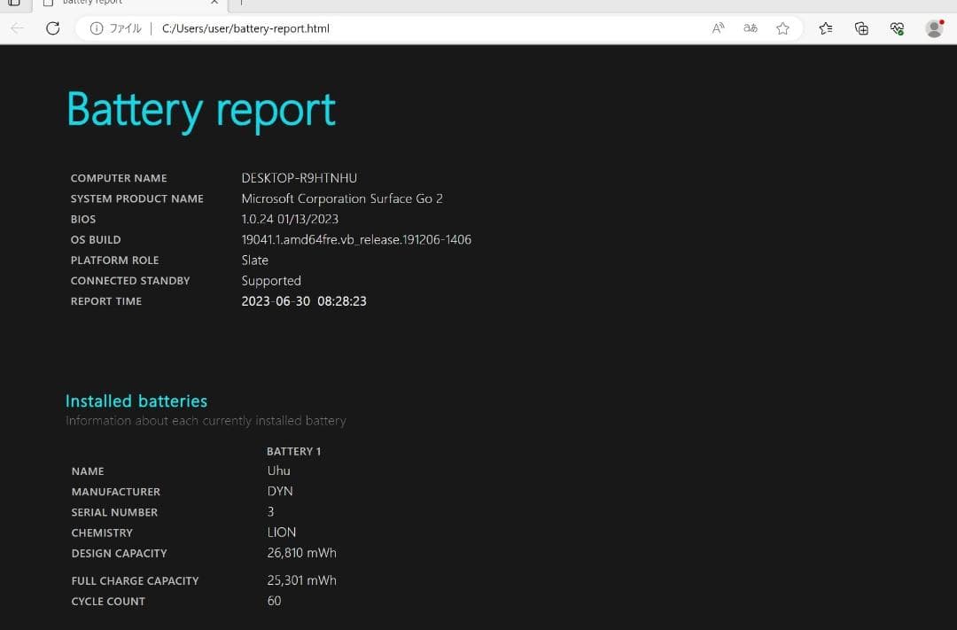This screenshot has height=630, width=957.
Task: Open site info via ファイル indicator
Action: [x=120, y=27]
